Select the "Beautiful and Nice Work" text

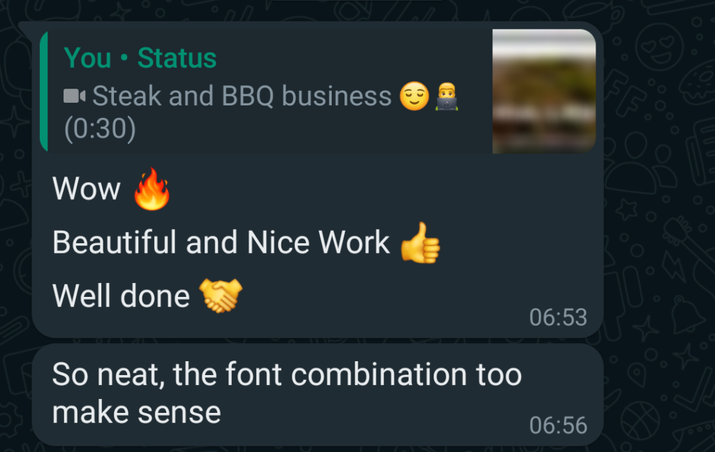tap(221, 242)
